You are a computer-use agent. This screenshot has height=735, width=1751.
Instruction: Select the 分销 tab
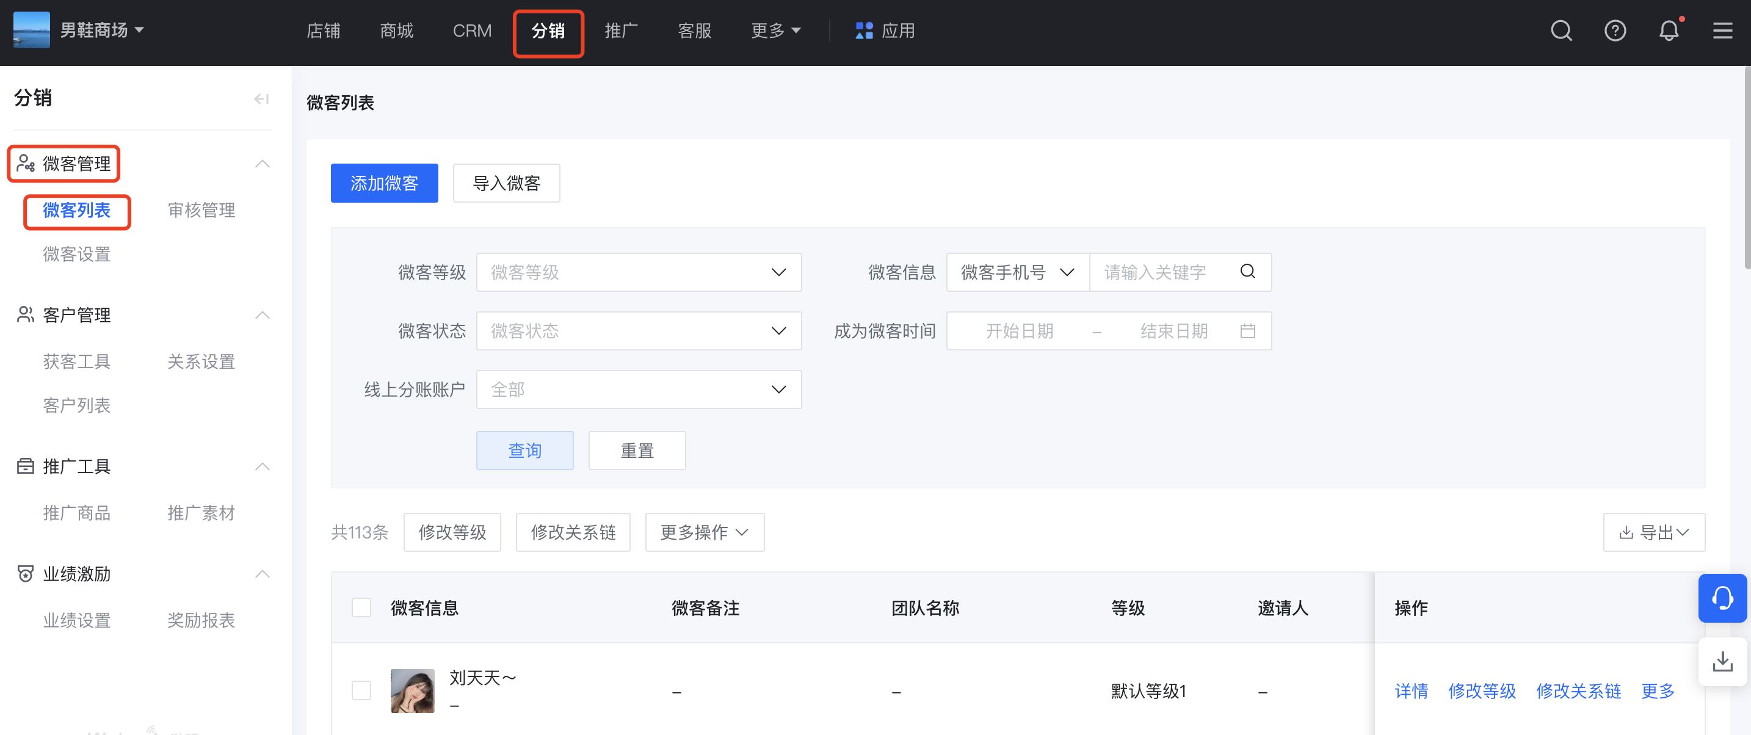click(548, 31)
